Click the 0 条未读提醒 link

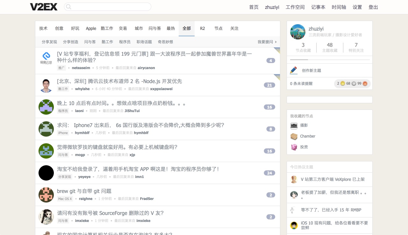(x=301, y=83)
